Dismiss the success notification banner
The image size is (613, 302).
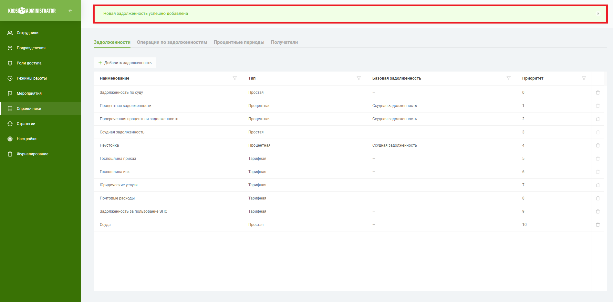click(598, 14)
